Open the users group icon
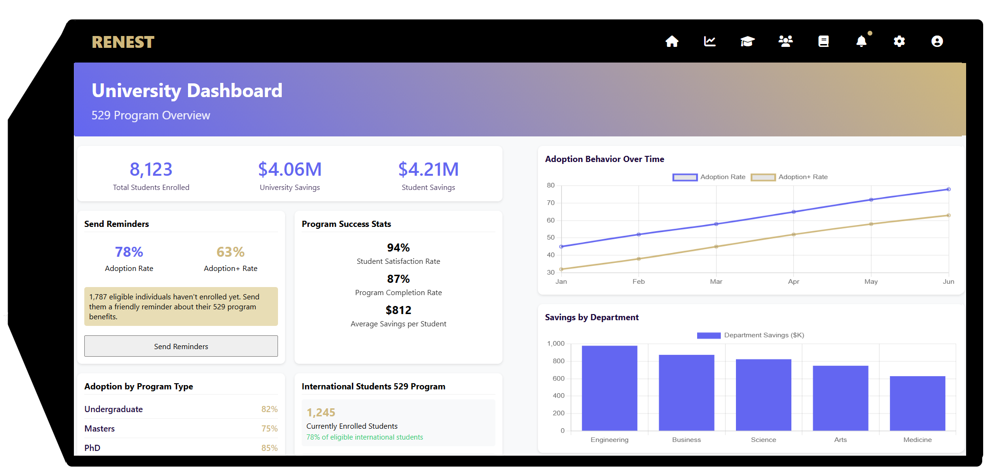The width and height of the screenshot is (986, 468). [785, 42]
